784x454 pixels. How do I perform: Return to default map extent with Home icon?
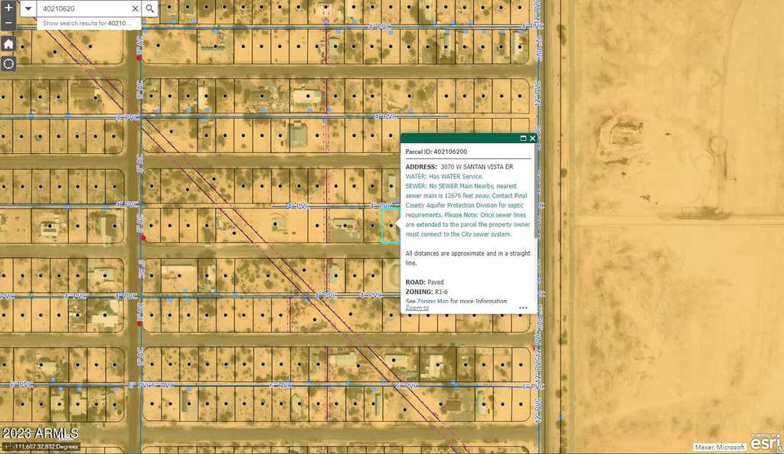tap(8, 44)
